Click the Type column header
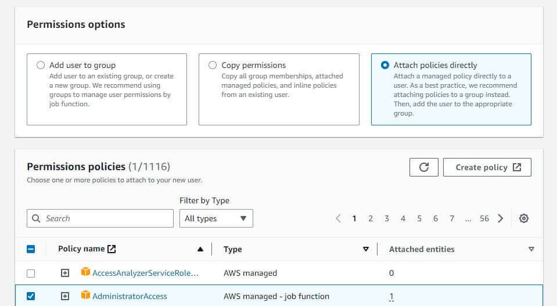 233,249
